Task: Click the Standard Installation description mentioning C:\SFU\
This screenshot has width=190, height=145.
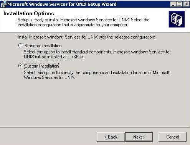Action: pyautogui.click(x=97, y=54)
